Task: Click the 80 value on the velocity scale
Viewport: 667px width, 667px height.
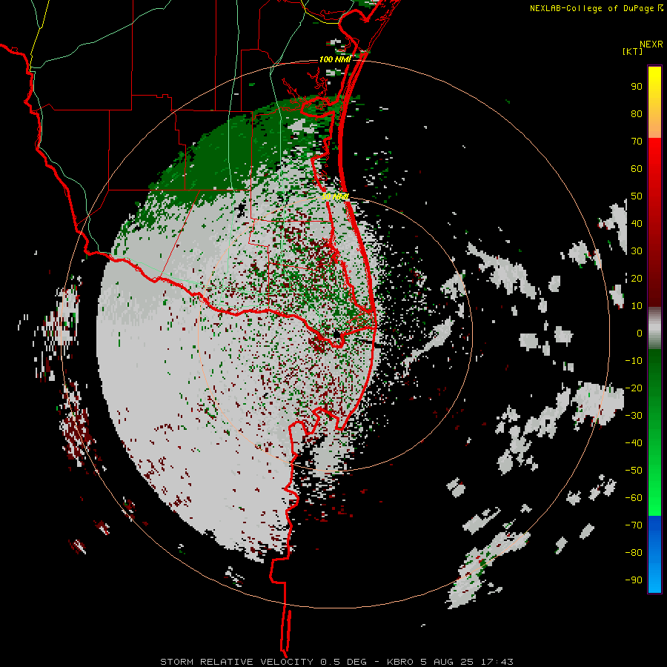Action: pos(637,114)
